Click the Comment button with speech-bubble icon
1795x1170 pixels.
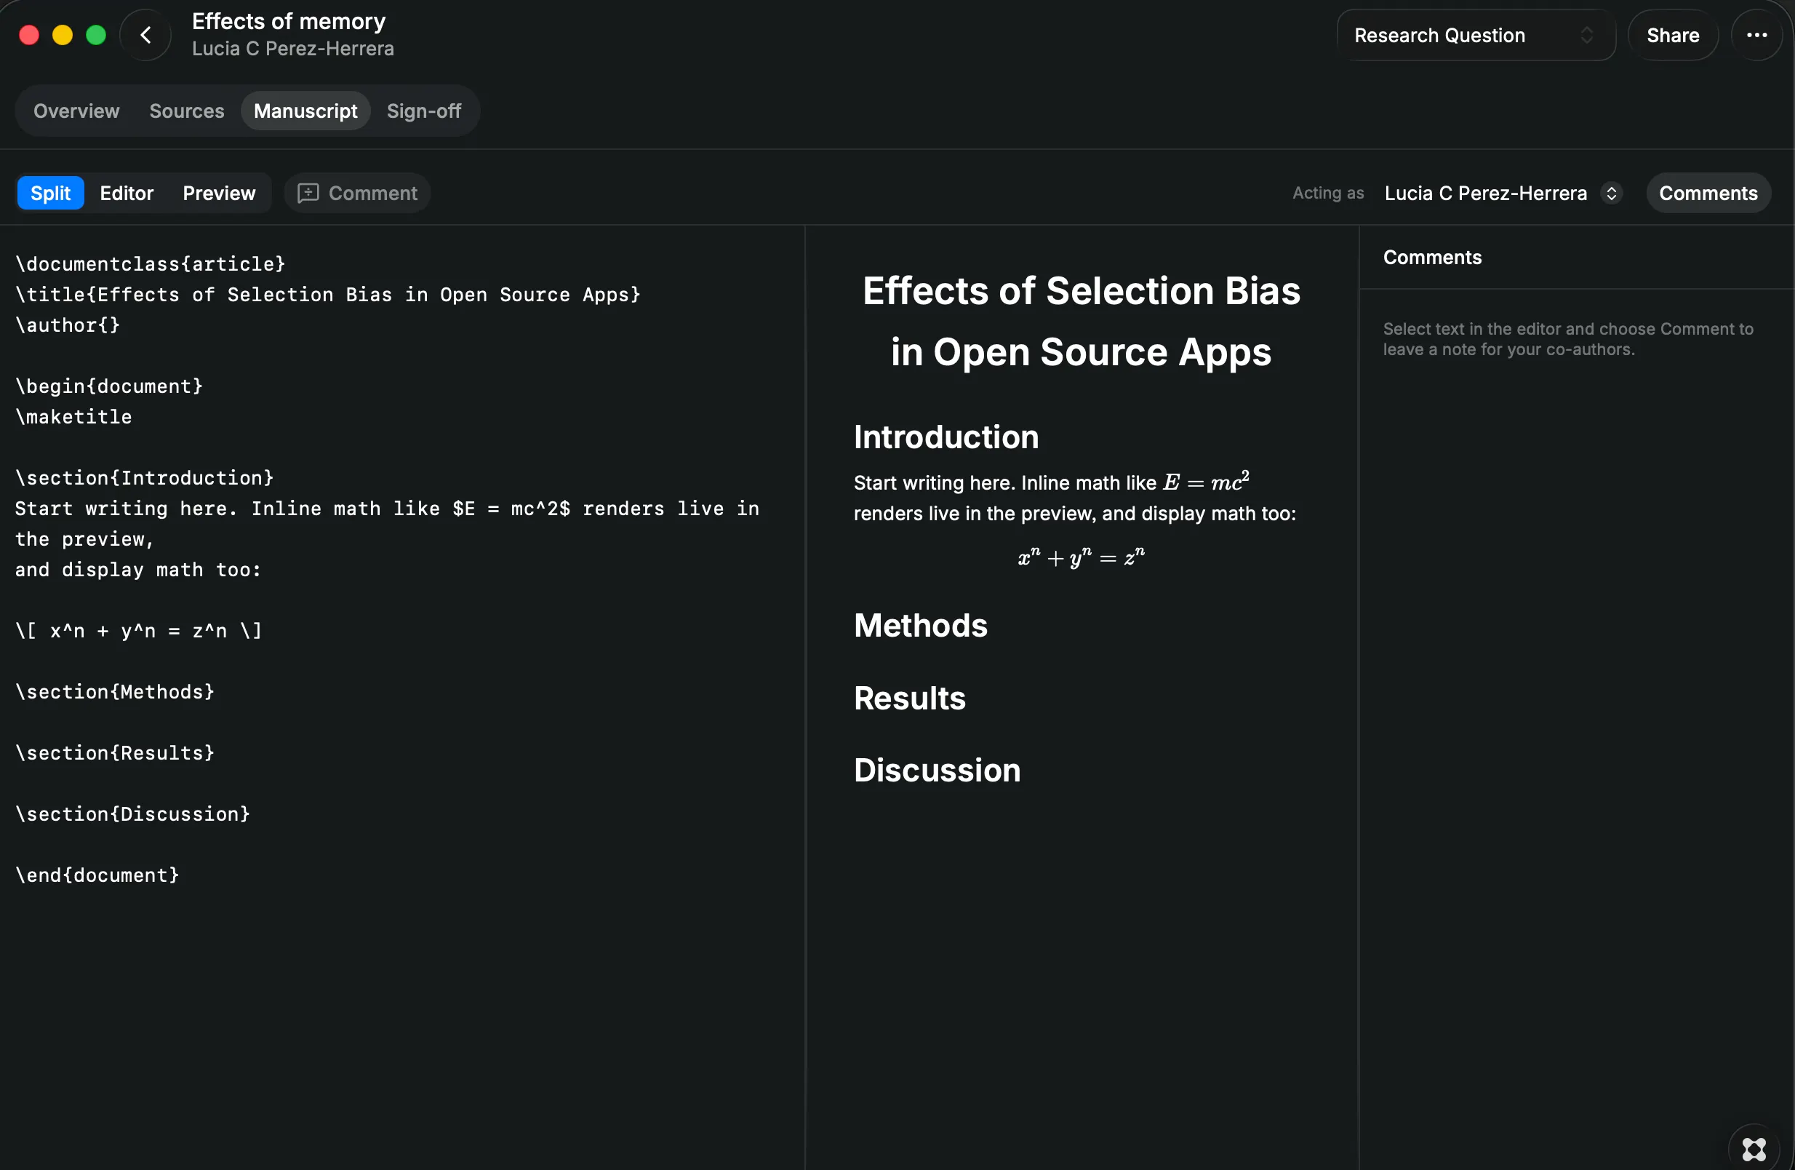pos(358,193)
